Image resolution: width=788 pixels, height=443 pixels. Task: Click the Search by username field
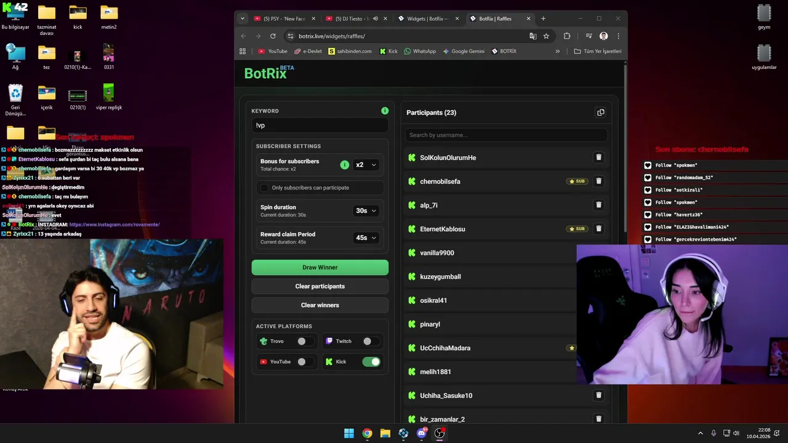tap(506, 135)
